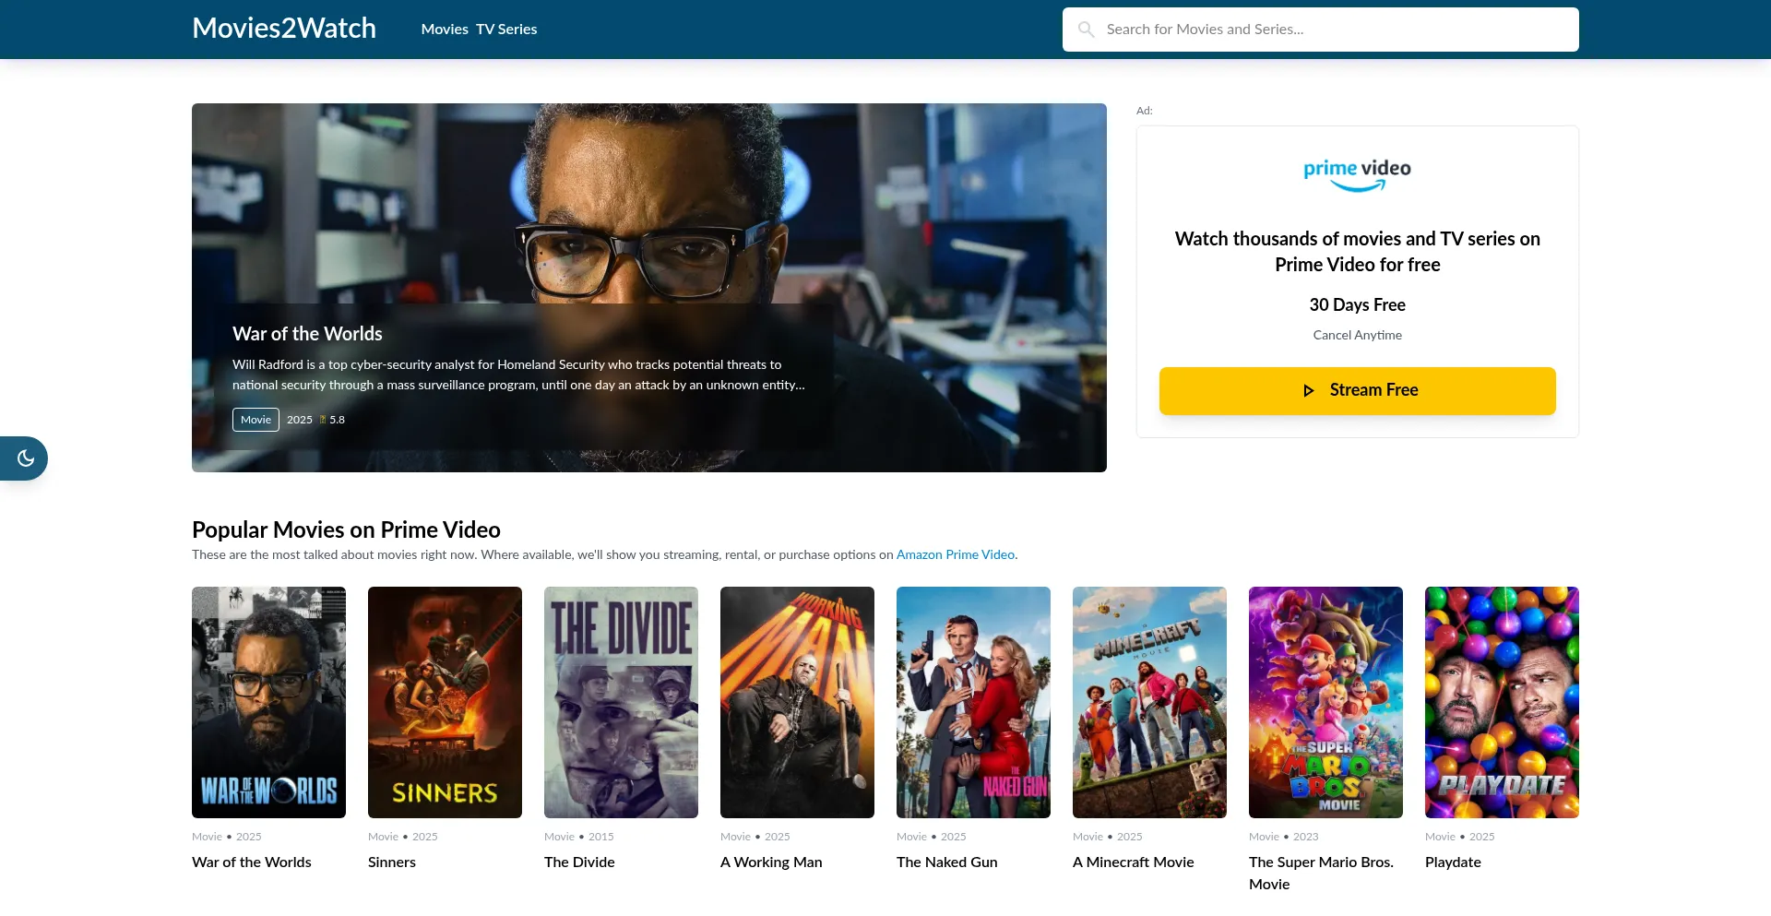
Task: Click A Minecraft Movie title text
Action: 1134,862
